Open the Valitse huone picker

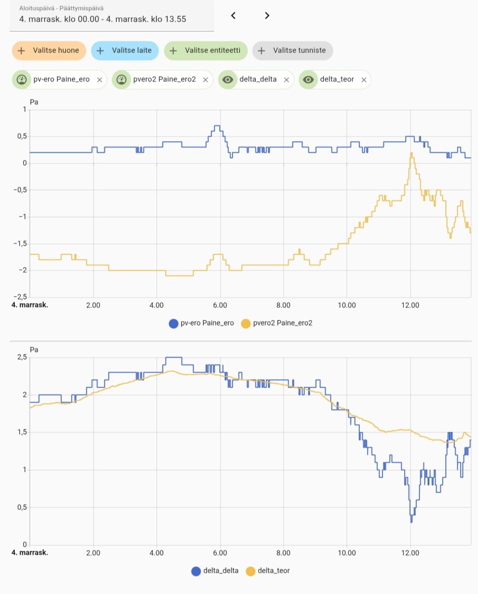(49, 50)
